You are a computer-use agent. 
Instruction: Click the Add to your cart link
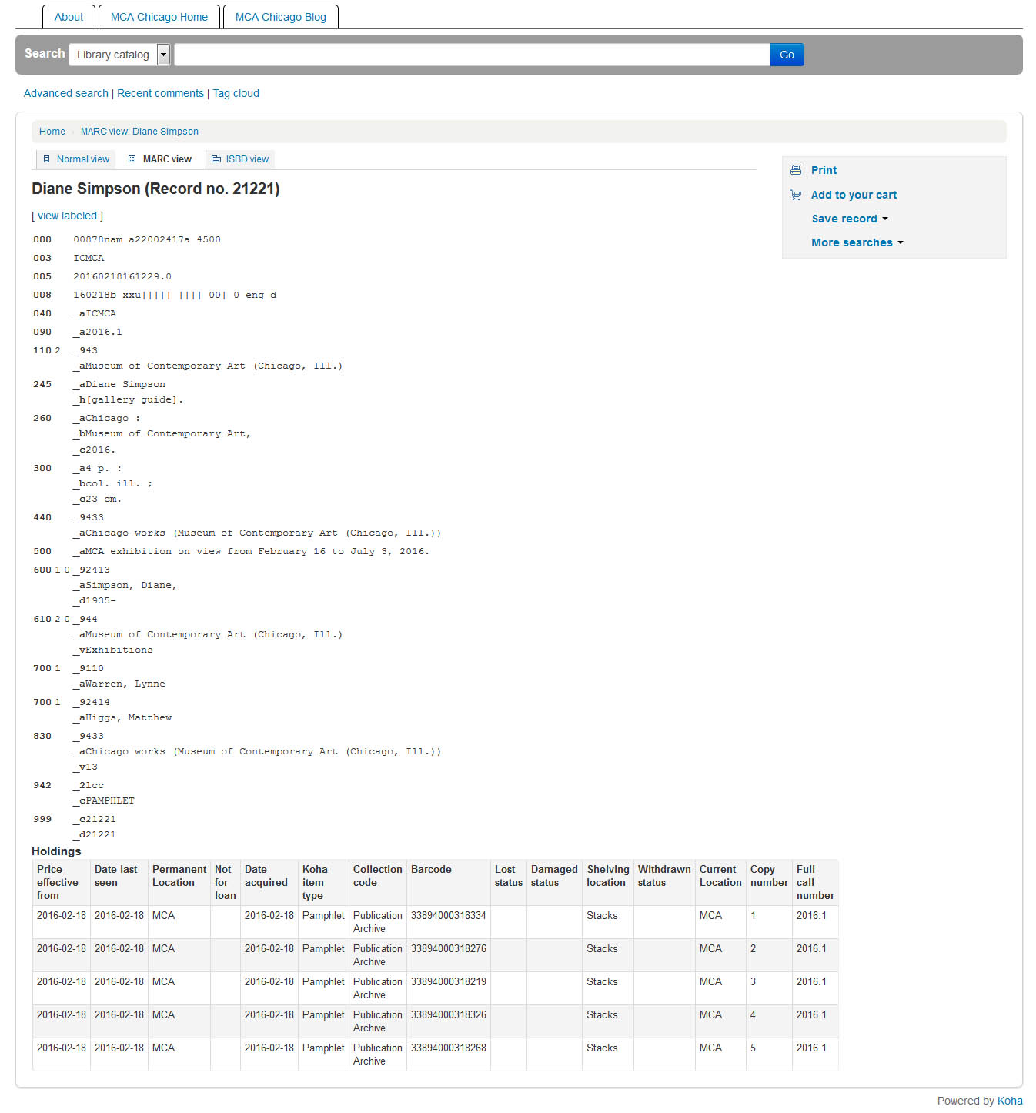coord(854,195)
